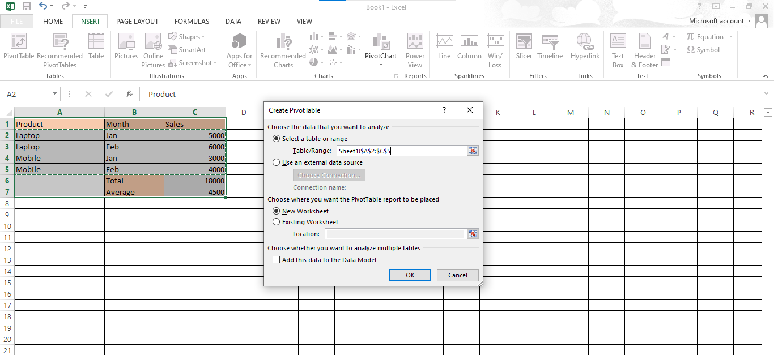Click the Recommended Charts icon
The width and height of the screenshot is (774, 355).
pyautogui.click(x=283, y=51)
